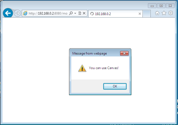Close the Internet Explorer window

click(170, 6)
